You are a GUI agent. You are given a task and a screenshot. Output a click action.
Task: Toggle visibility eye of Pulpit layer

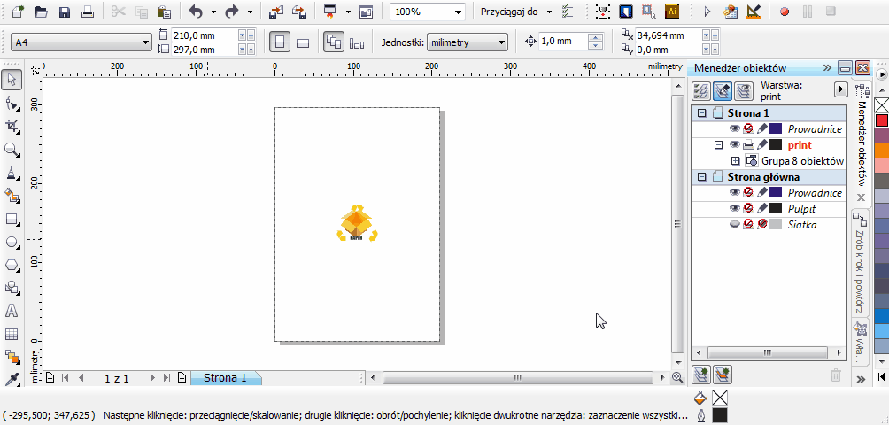735,209
